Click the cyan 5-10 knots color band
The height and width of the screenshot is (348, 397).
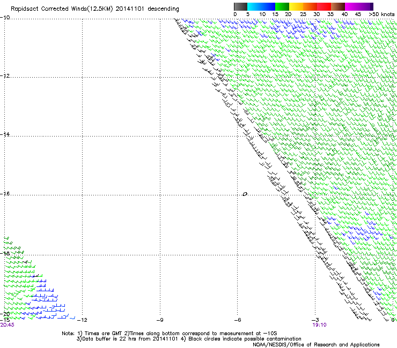point(254,6)
